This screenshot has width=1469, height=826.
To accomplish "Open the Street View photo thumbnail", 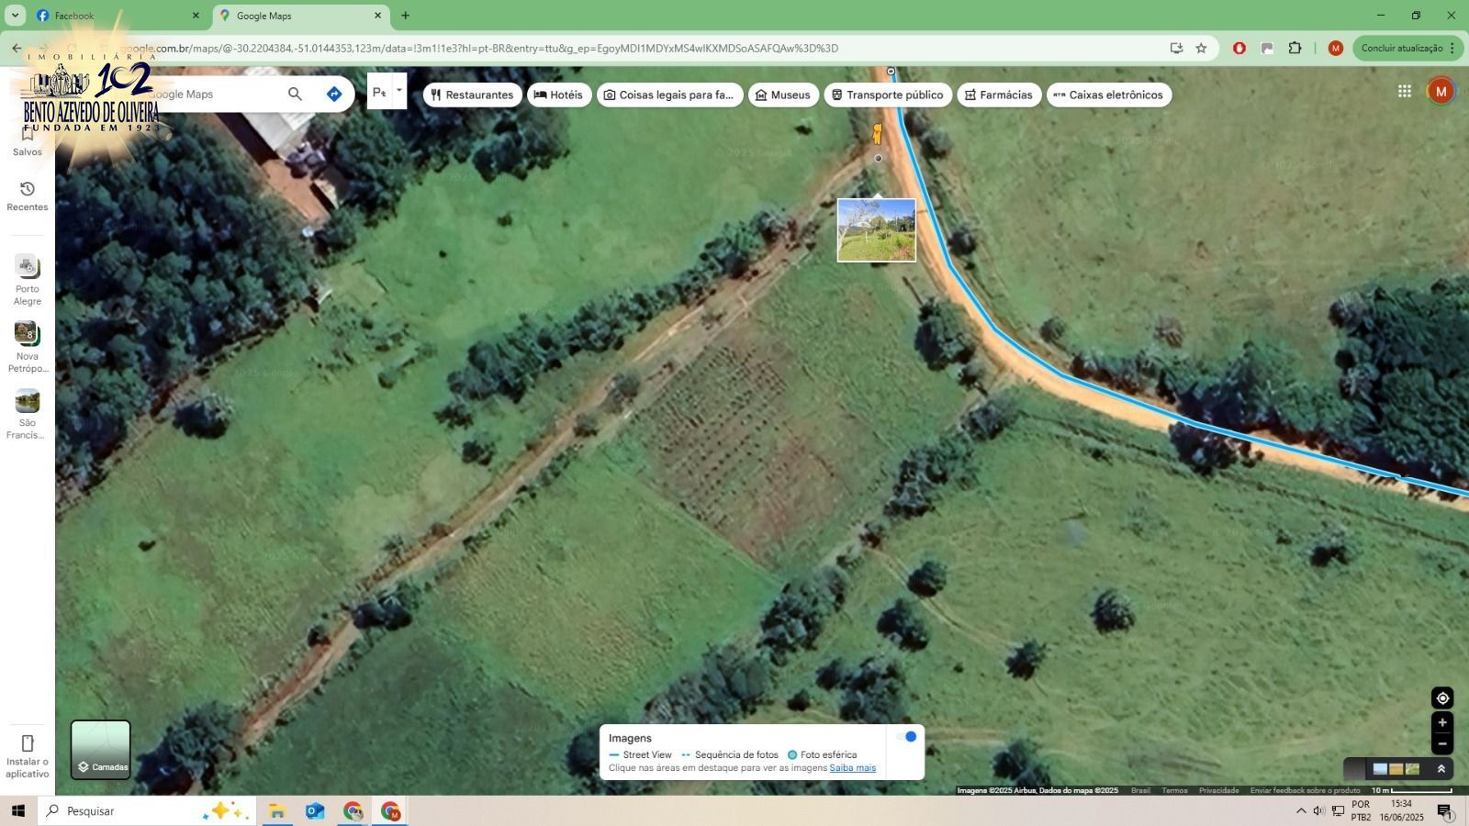I will click(876, 230).
